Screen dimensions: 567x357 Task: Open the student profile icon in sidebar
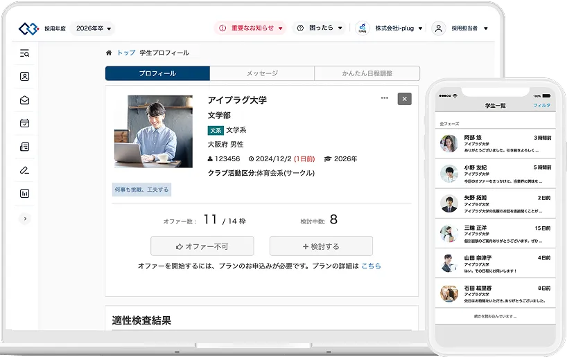pos(25,77)
